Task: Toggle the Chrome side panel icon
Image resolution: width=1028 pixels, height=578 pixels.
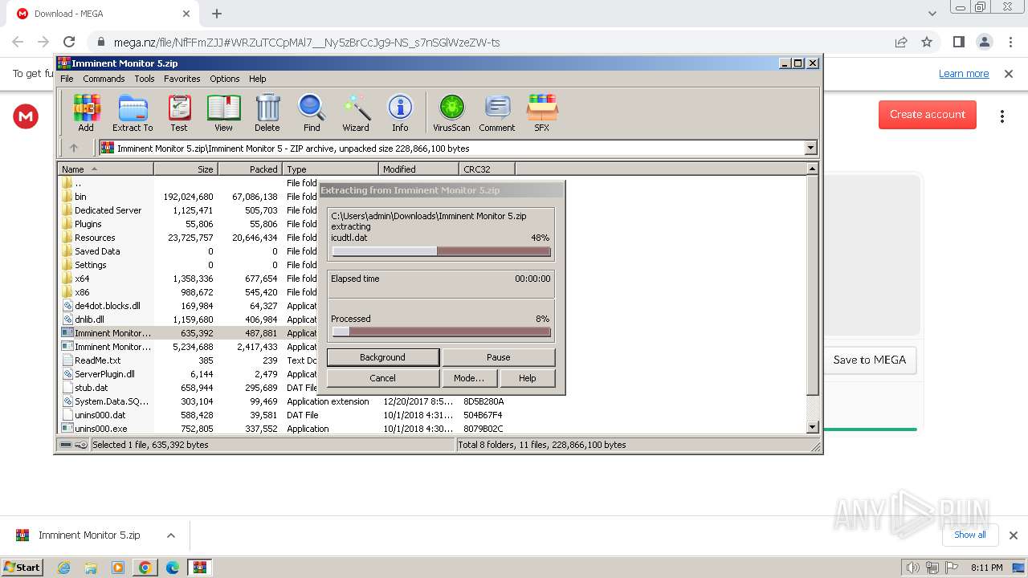Action: tap(958, 42)
